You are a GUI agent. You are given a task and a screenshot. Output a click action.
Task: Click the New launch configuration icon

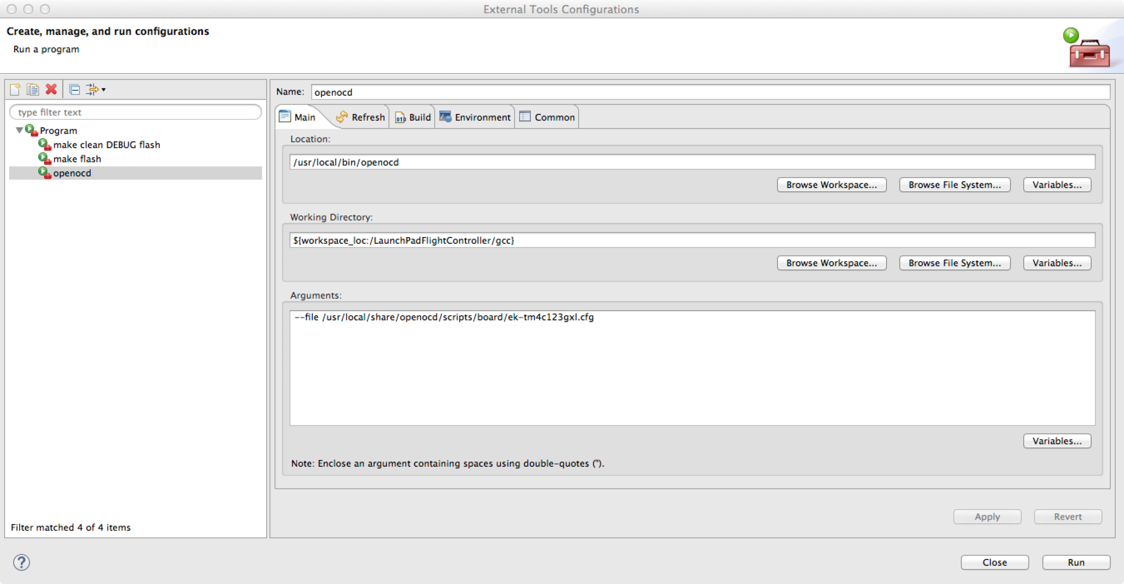pyautogui.click(x=15, y=89)
